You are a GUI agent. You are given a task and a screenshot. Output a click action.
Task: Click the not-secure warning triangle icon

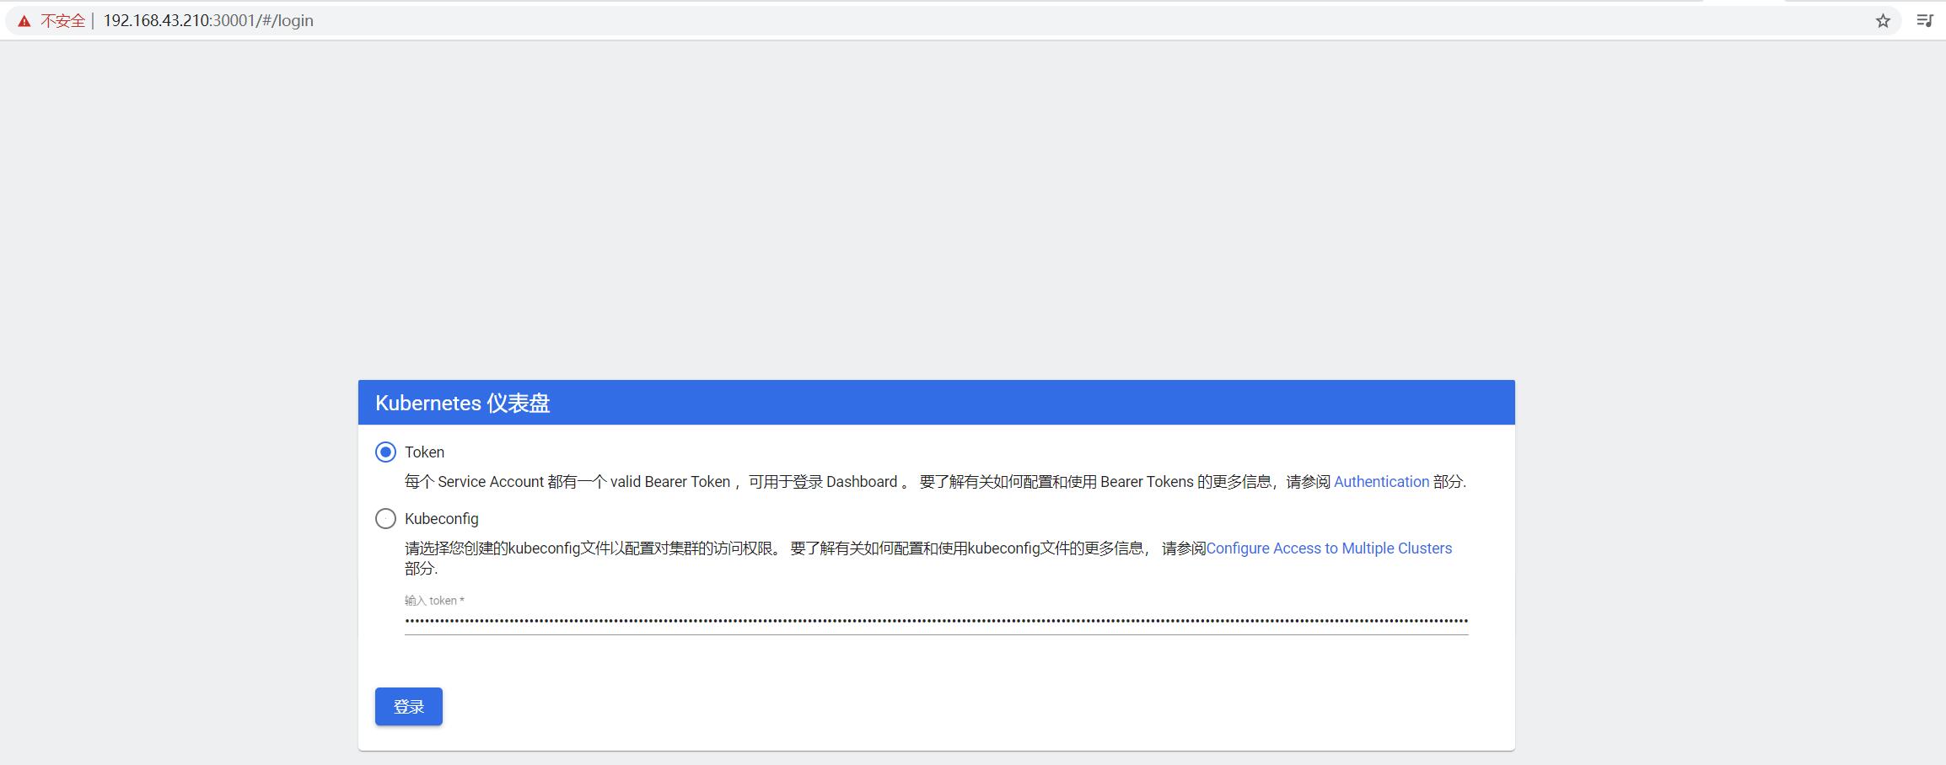tap(24, 21)
